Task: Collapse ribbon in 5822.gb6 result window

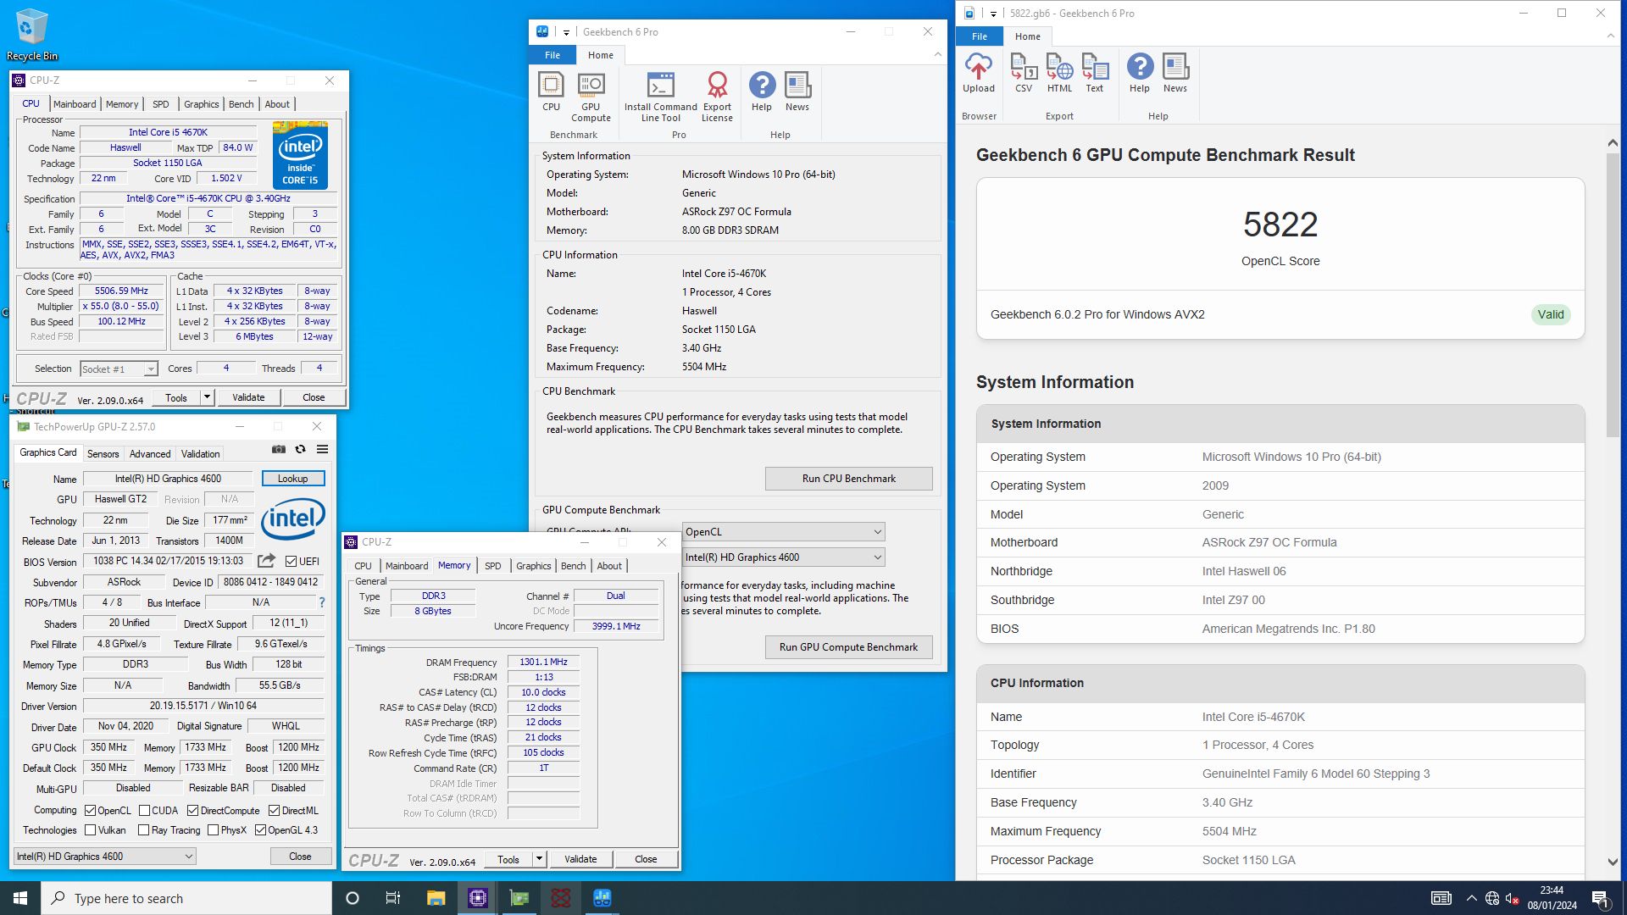Action: coord(1611,36)
